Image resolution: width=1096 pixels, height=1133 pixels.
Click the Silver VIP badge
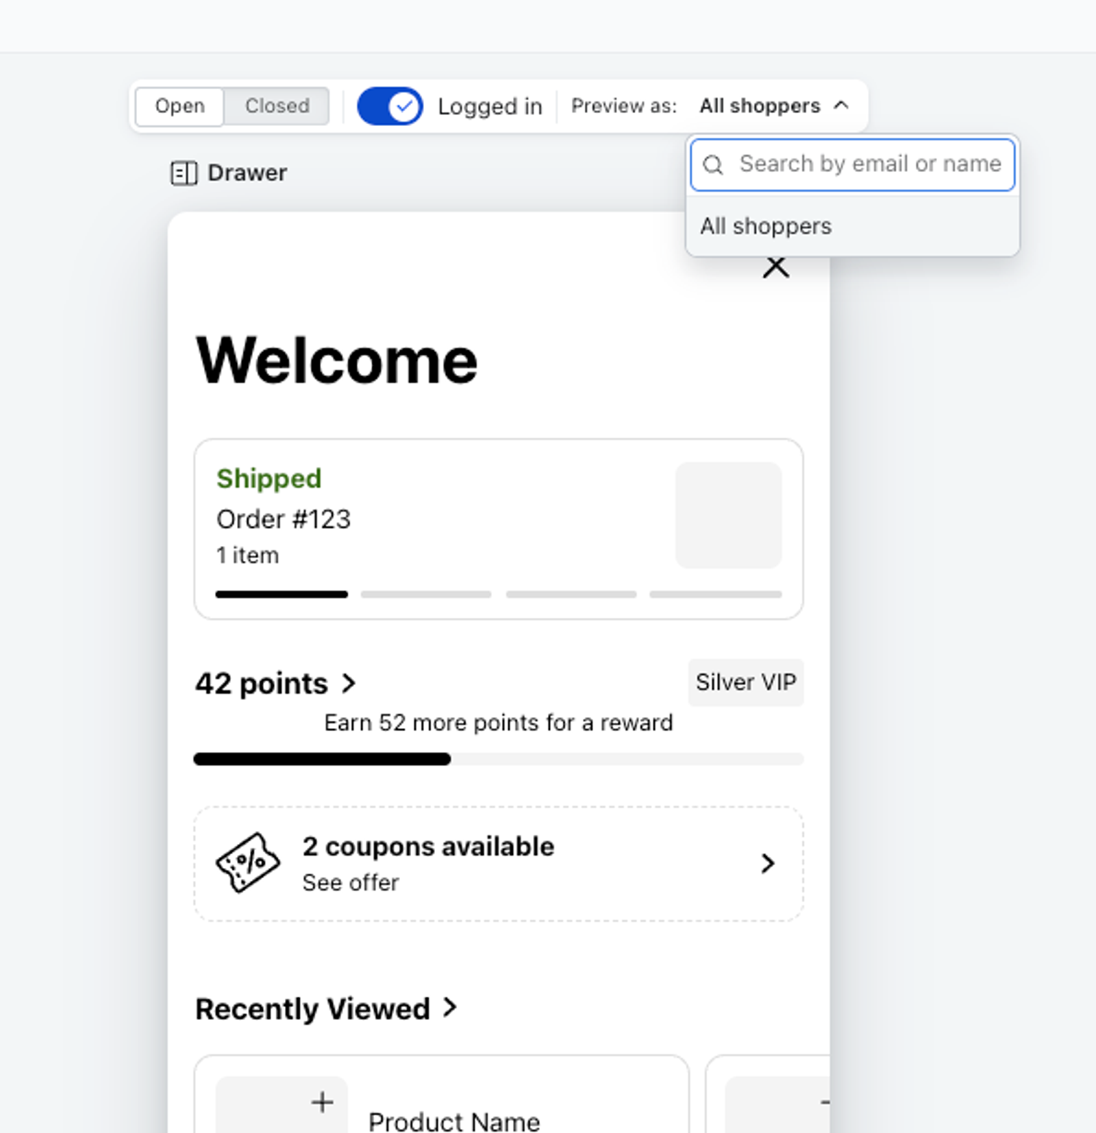(746, 682)
